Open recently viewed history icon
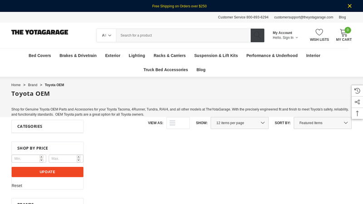The image size is (363, 204). [357, 91]
